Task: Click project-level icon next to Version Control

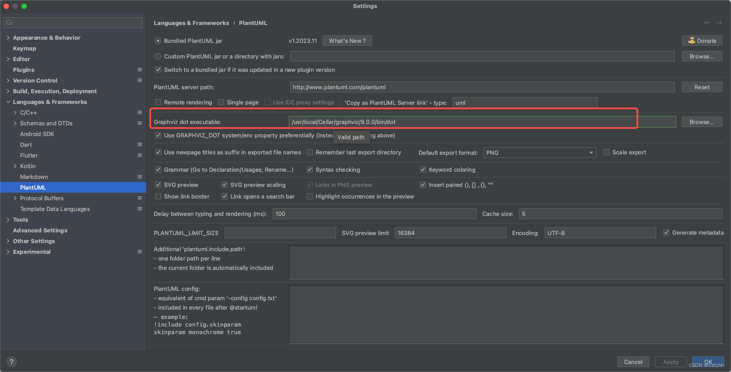Action: [x=140, y=80]
